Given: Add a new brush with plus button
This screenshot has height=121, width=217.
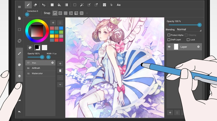Looking at the screenshot, I should 60,63.
